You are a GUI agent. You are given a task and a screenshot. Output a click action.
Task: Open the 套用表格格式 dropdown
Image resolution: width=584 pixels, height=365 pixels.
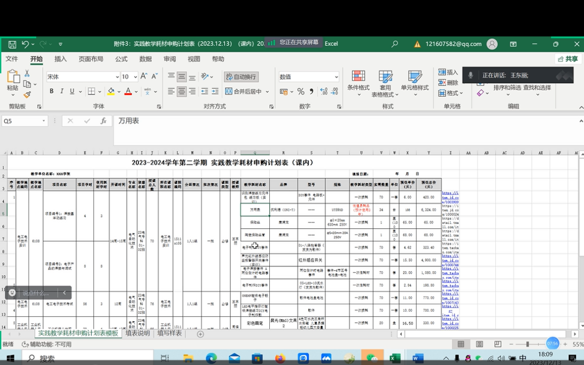click(385, 84)
